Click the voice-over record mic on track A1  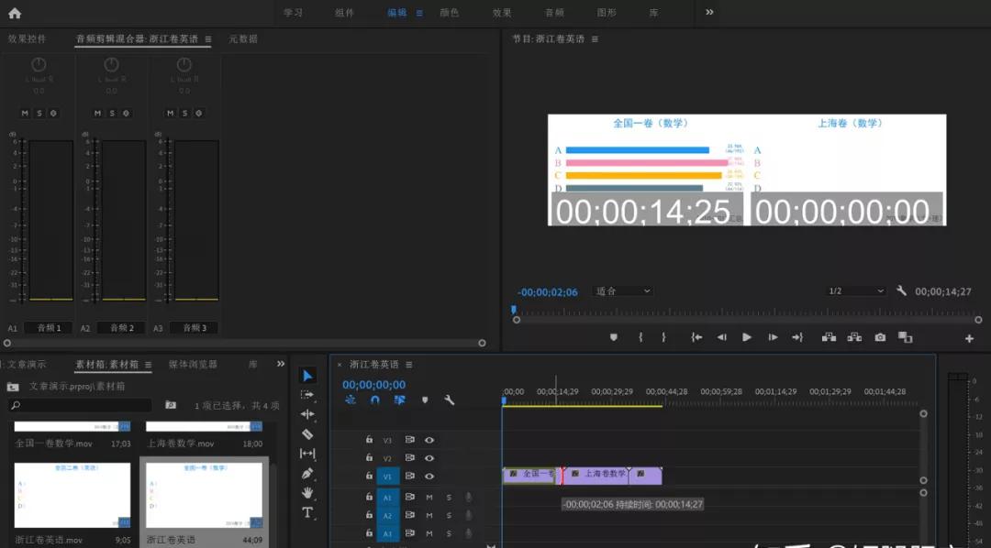tap(468, 496)
